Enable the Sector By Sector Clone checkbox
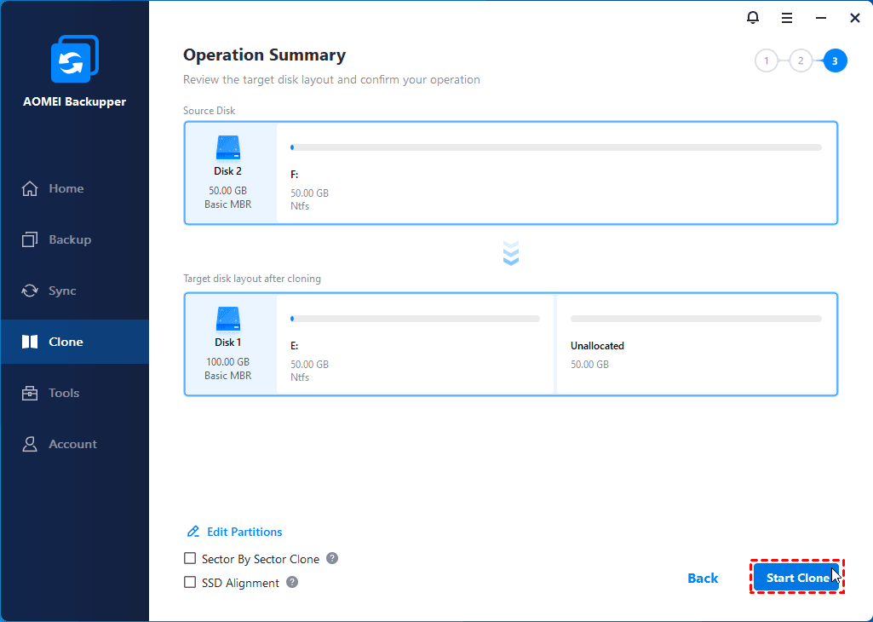This screenshot has width=873, height=622. pos(190,558)
